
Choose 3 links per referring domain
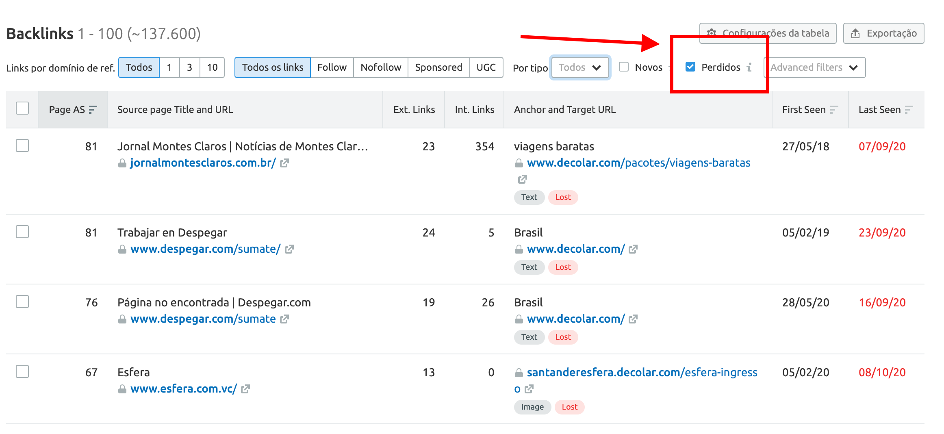(x=189, y=67)
